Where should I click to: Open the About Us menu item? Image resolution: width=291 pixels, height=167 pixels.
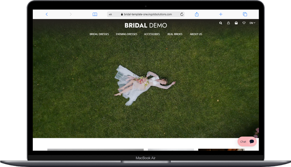(x=196, y=34)
